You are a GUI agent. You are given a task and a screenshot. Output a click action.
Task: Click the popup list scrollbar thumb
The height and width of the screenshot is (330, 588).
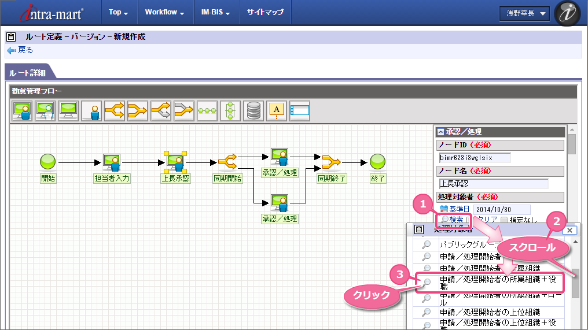tap(576, 283)
